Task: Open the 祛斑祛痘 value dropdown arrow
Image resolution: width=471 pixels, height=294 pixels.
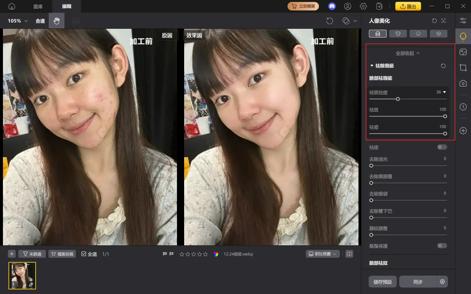Action: point(444,92)
